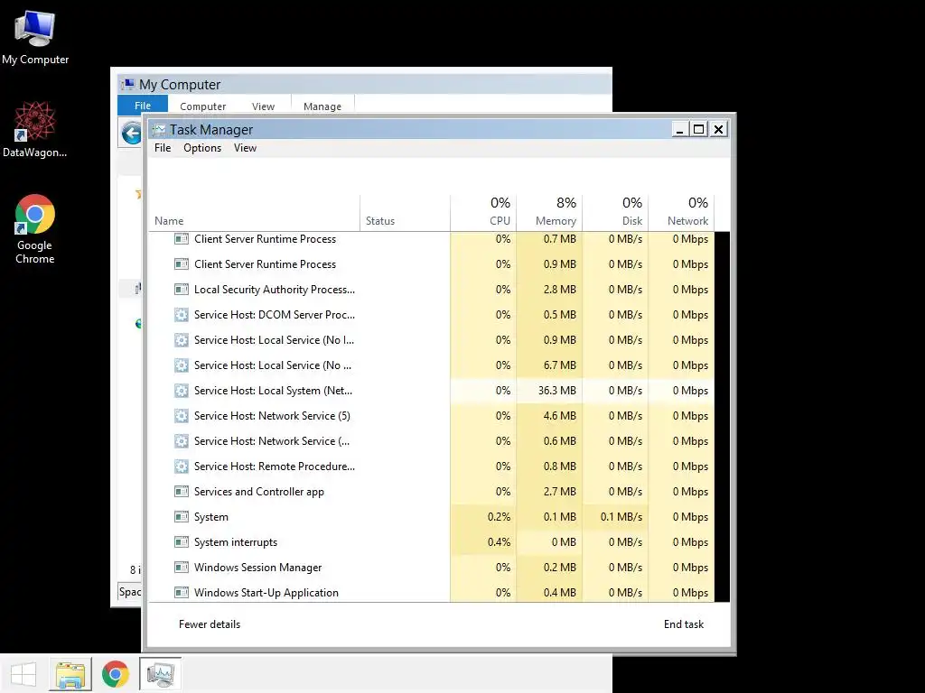Sort processes by Memory column header
Image resolution: width=925 pixels, height=693 pixels.
click(549, 213)
